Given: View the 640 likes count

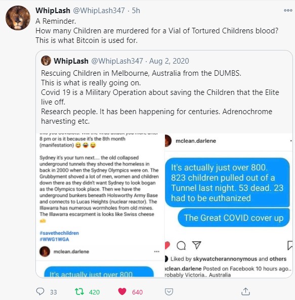Looking at the screenshot, I should click(137, 292).
